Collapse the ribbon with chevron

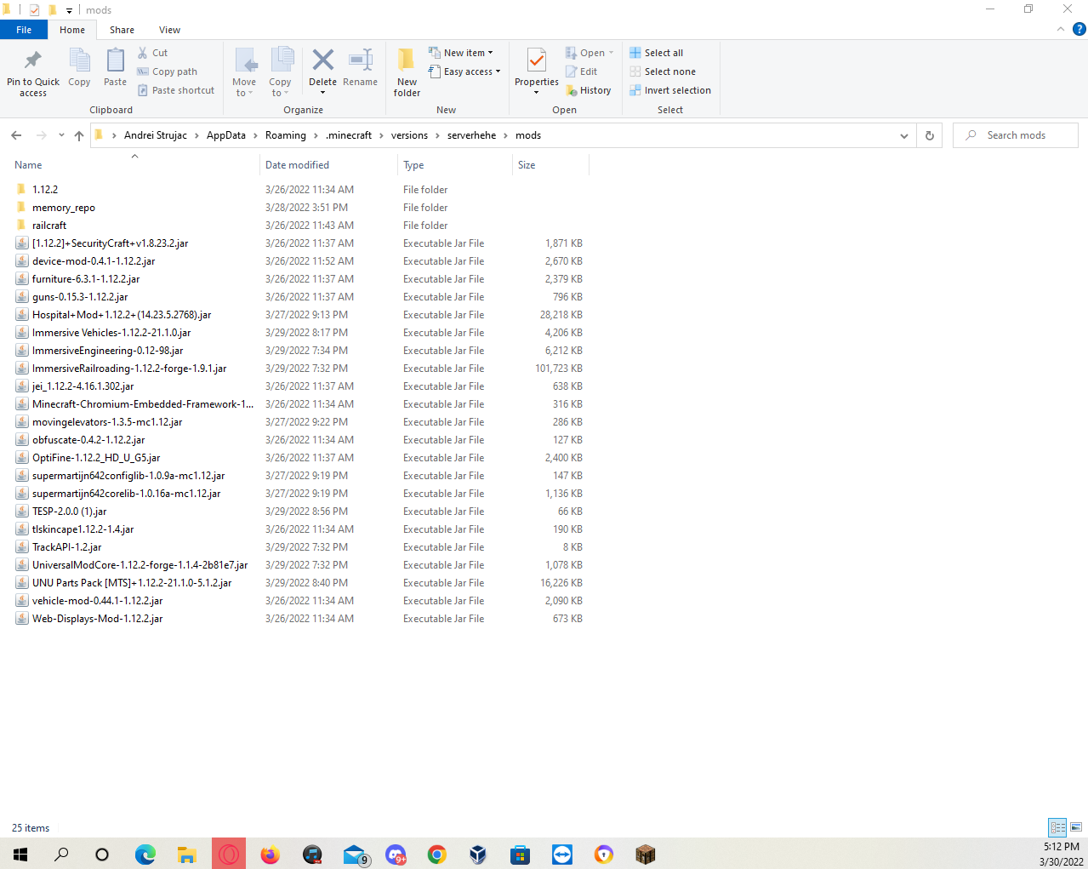click(1060, 29)
